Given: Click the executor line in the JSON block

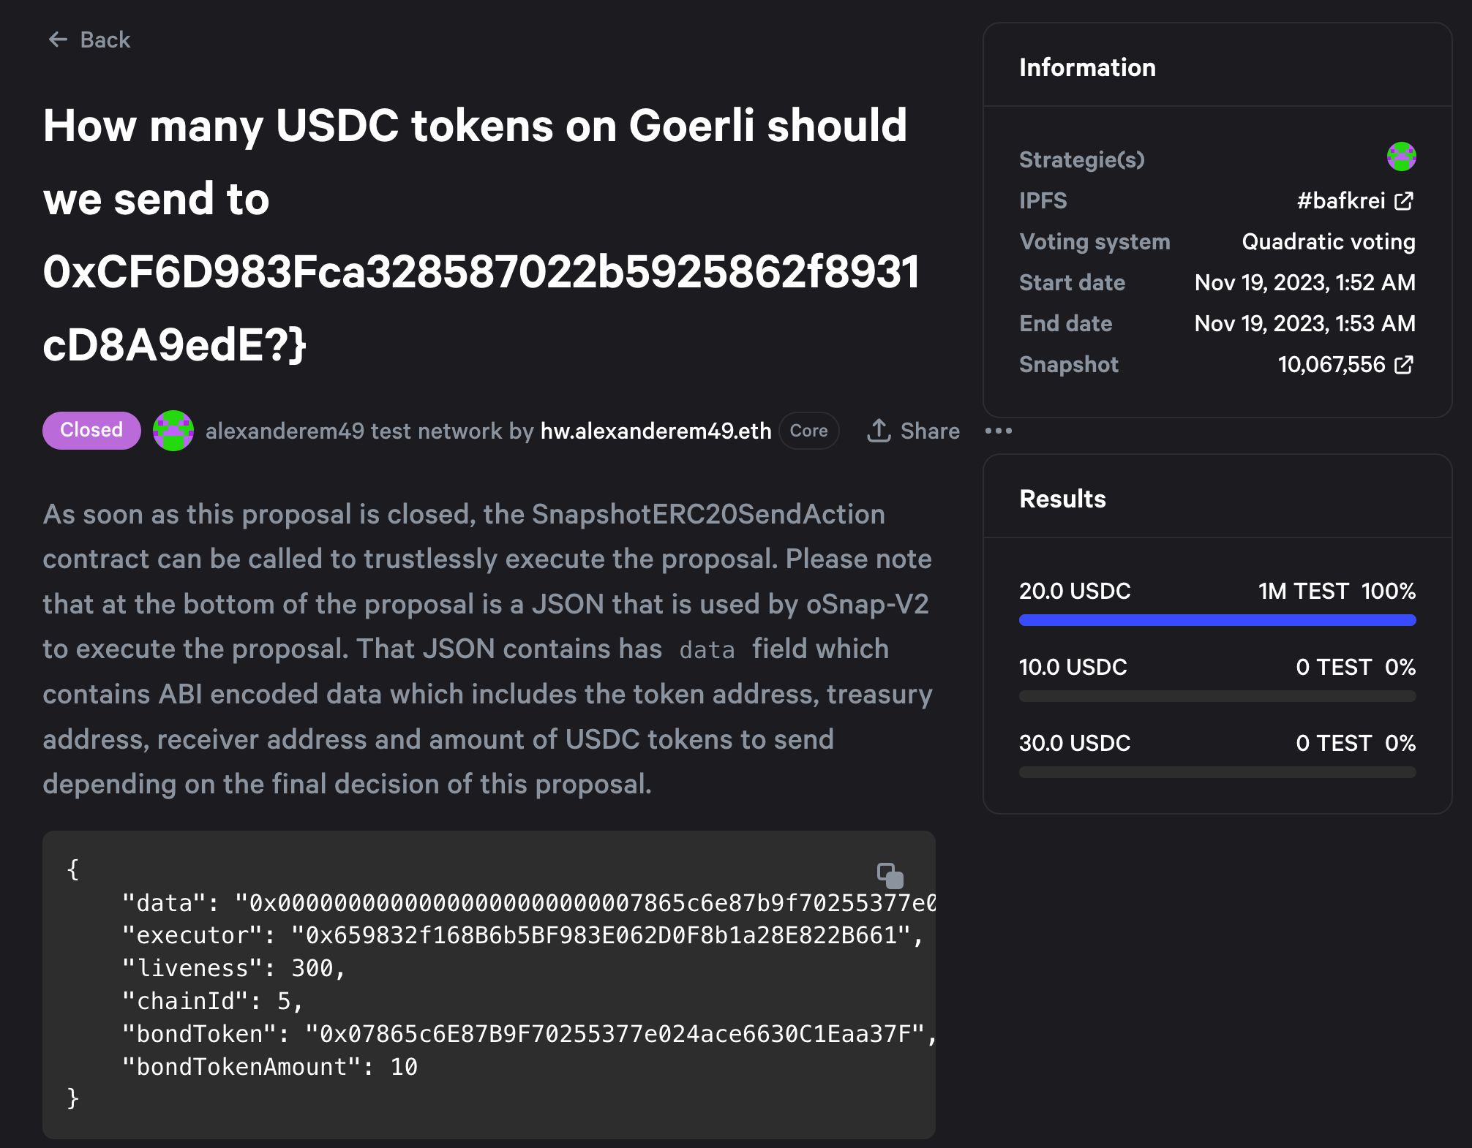Looking at the screenshot, I should 522,935.
